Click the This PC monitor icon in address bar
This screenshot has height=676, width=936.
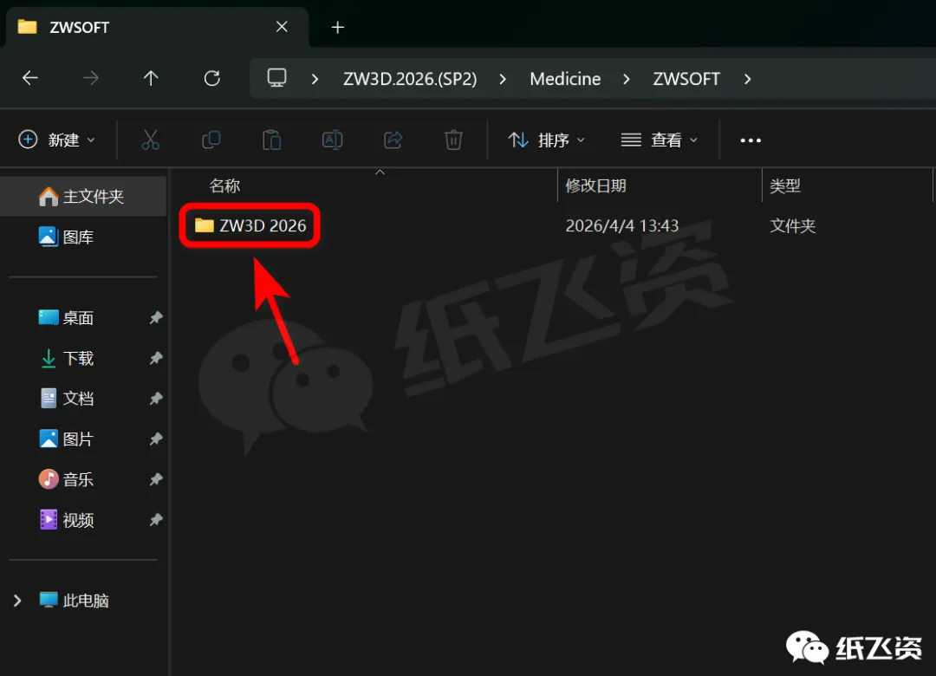click(x=276, y=78)
